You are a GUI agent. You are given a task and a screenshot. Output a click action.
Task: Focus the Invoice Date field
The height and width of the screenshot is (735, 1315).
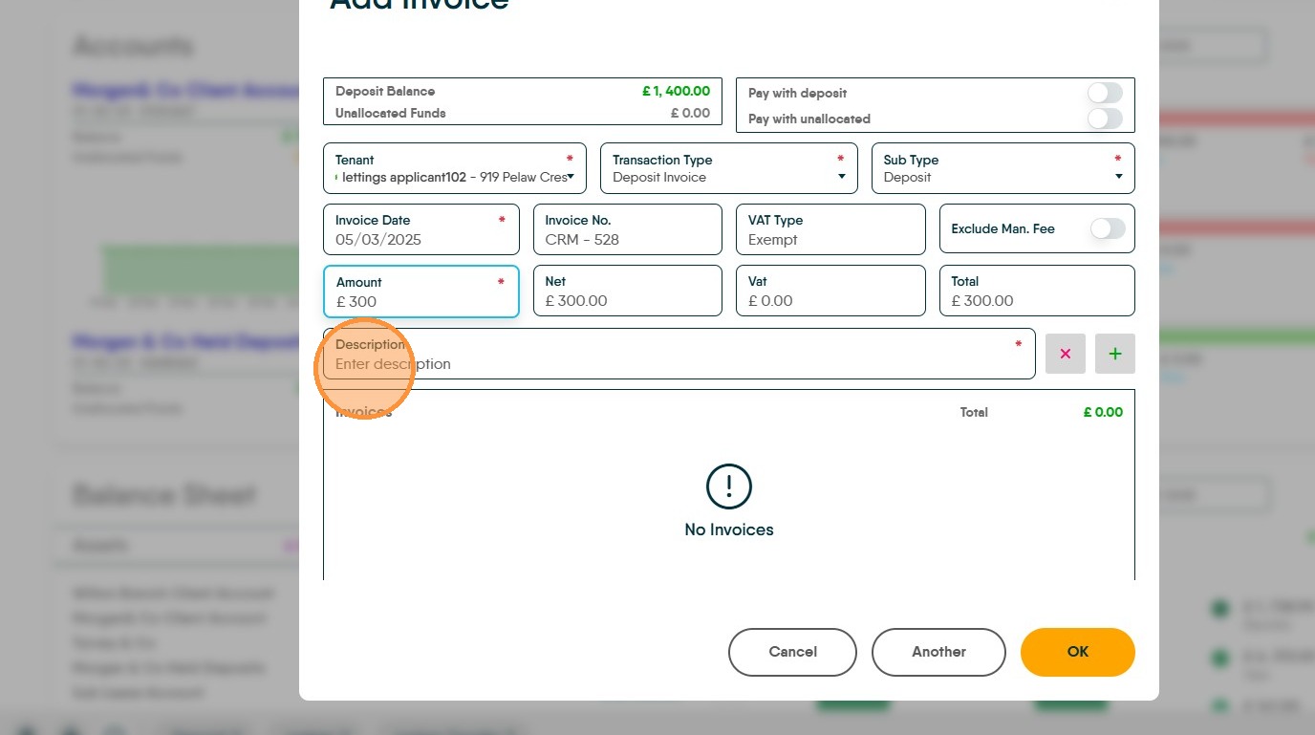[421, 229]
